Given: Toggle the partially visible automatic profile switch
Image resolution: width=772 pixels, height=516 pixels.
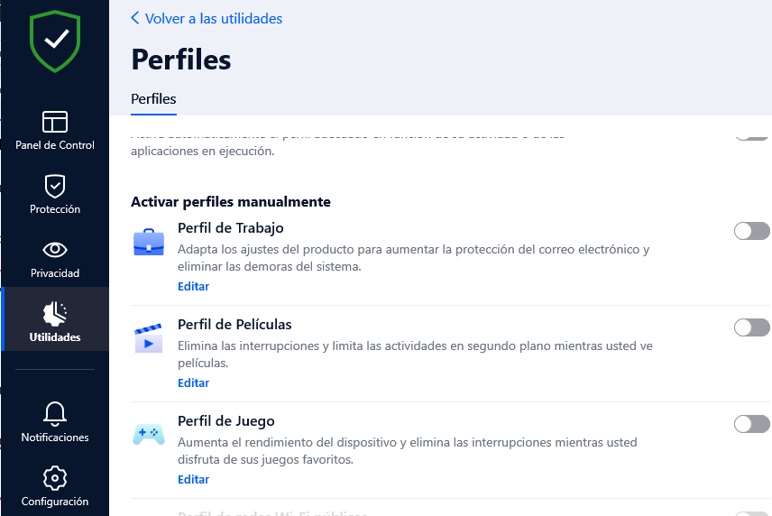Looking at the screenshot, I should tap(751, 136).
